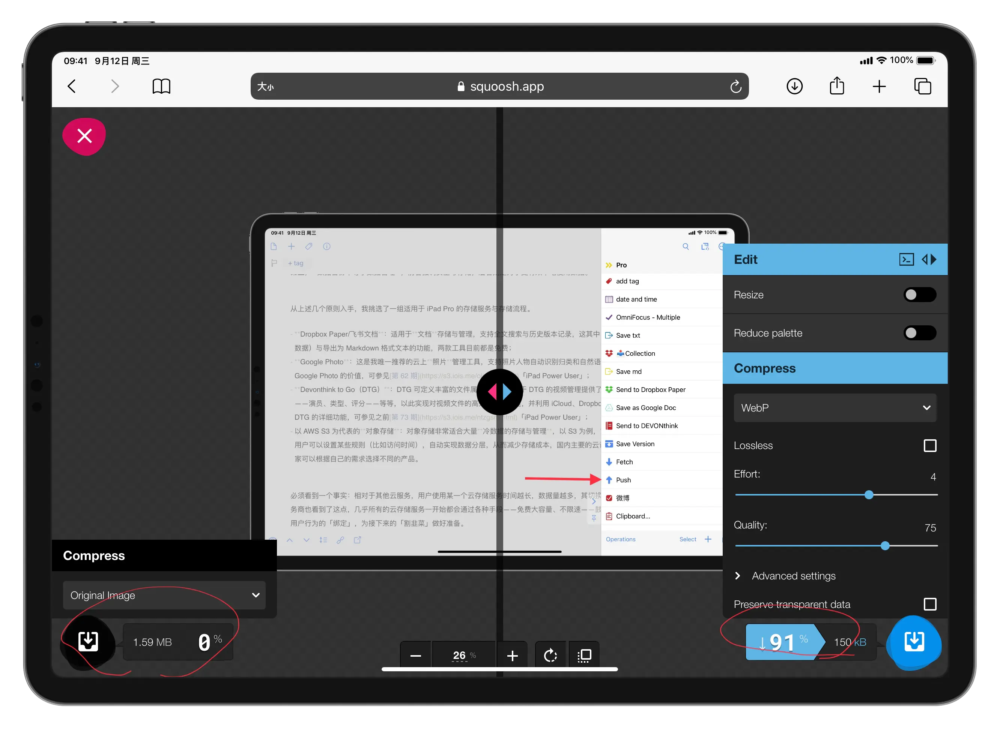Tap the Wi-Fi icon in status bar

click(882, 60)
